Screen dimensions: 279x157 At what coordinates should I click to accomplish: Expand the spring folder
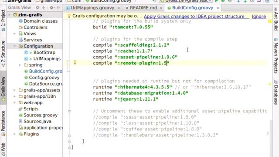(20, 65)
